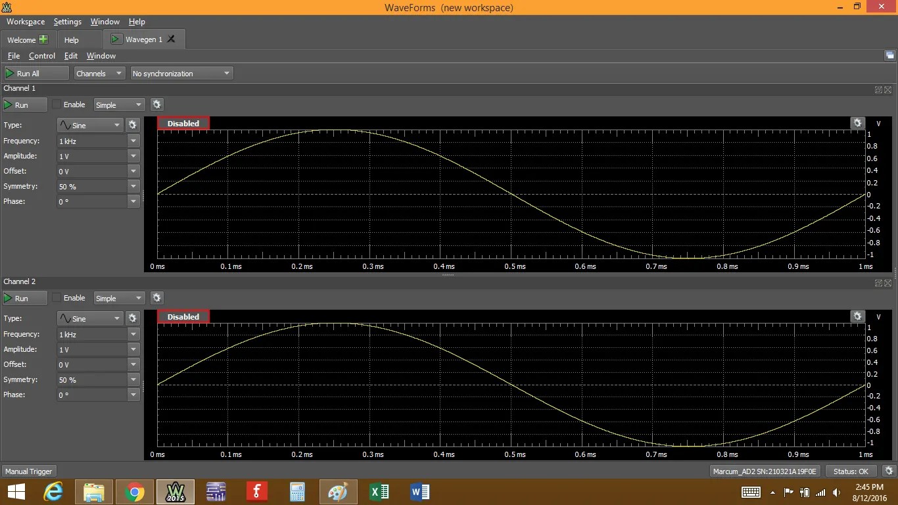This screenshot has height=505, width=898.
Task: Open Channel 2 settings gear beside Simple dropdown
Action: click(156, 297)
